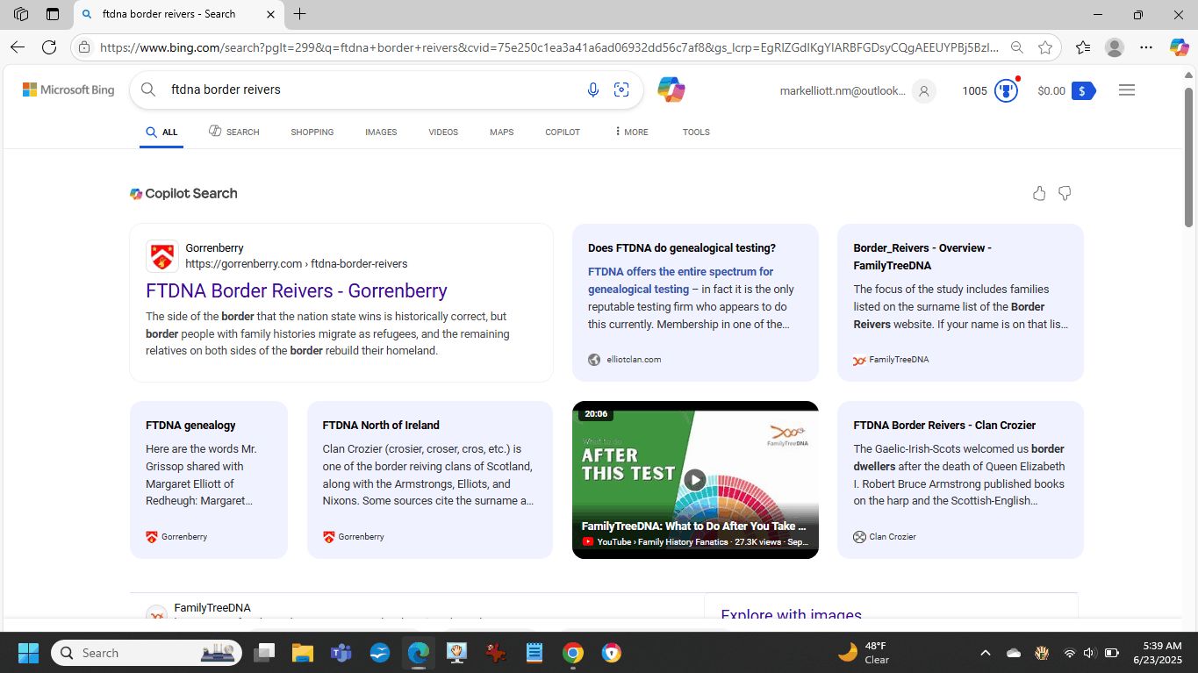This screenshot has height=673, width=1198.
Task: Open 'FTDNA Border Reivers - Clan Crozier' card
Action: click(960, 479)
